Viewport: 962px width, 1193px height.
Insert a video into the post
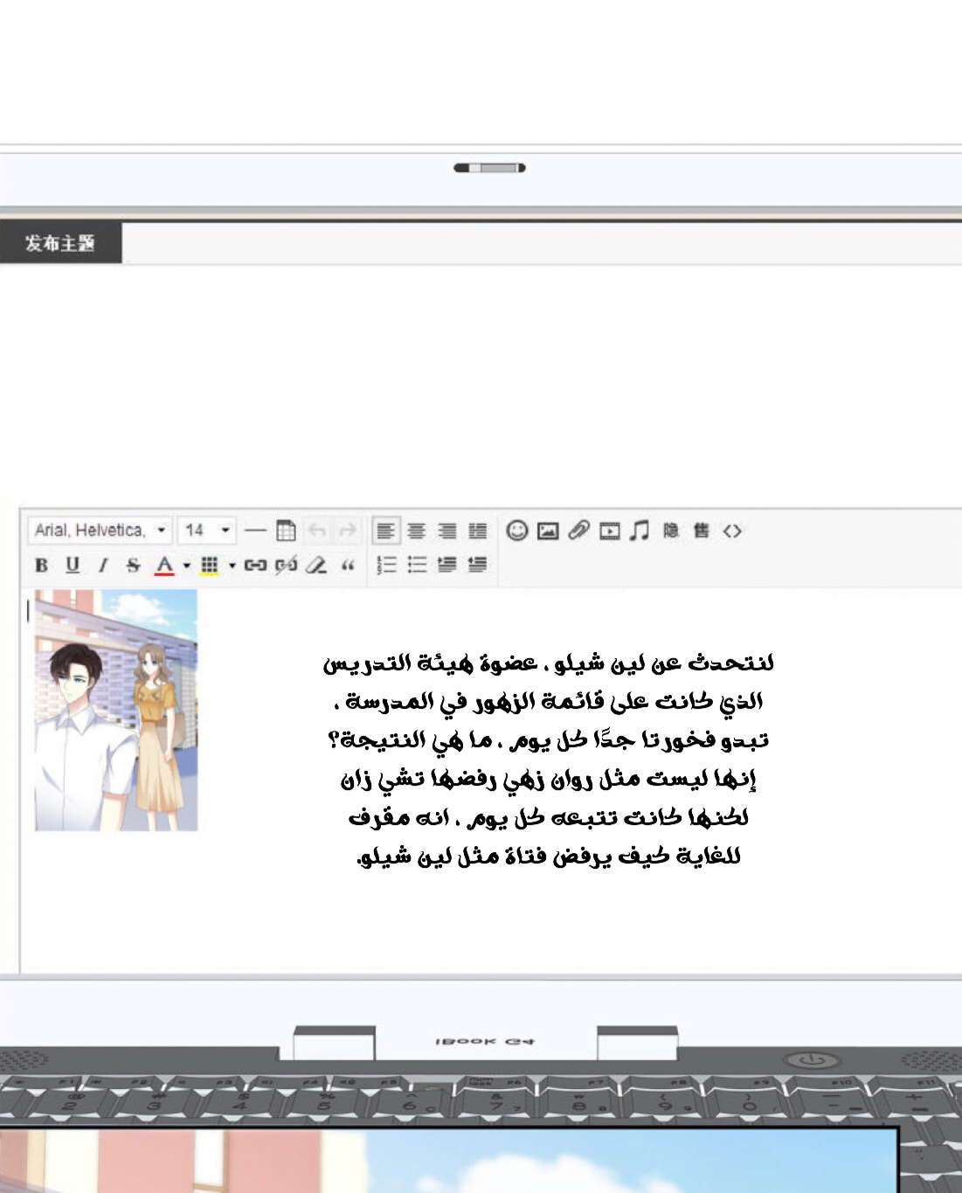click(x=610, y=531)
